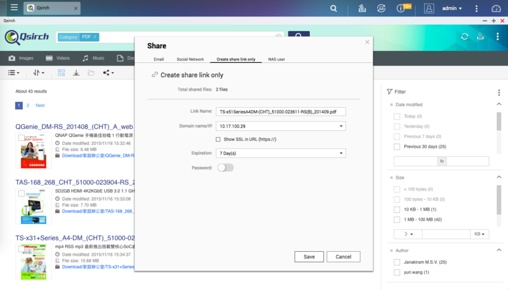Image resolution: width=508 pixels, height=290 pixels.
Task: Select the Videos category
Action: (x=58, y=58)
